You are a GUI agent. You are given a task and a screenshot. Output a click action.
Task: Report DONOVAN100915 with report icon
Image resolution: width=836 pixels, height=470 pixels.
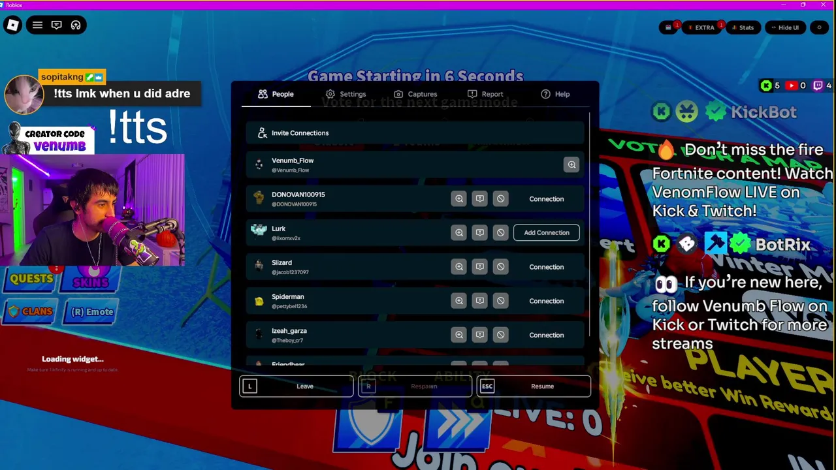click(x=480, y=198)
